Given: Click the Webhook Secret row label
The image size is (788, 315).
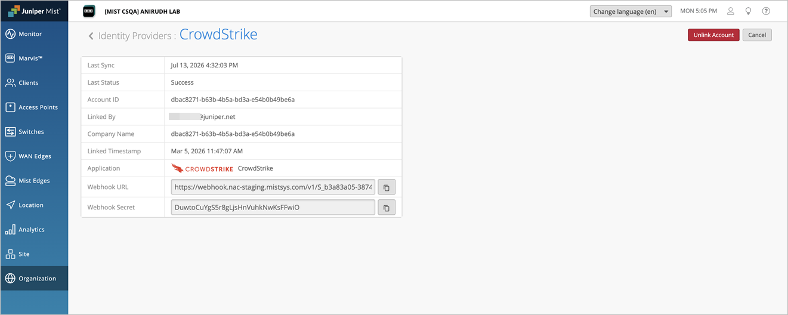Looking at the screenshot, I should (111, 208).
